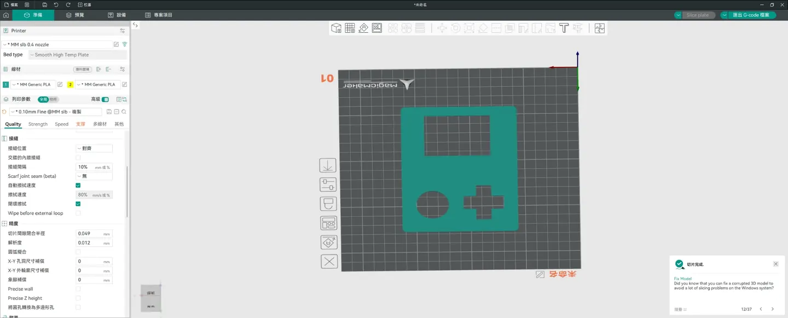788x318 pixels.
Task: Open the Strength settings tab
Action: click(x=38, y=124)
